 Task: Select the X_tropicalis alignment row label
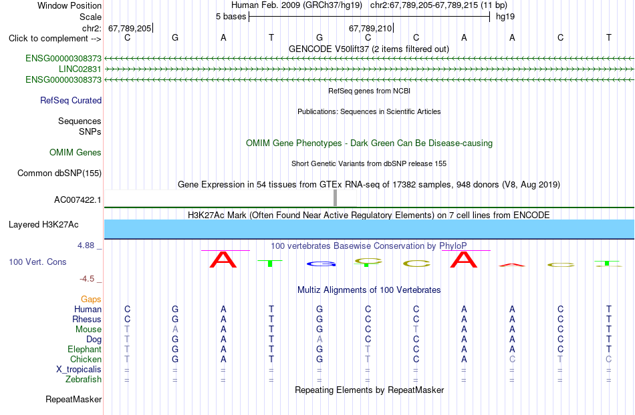79,370
